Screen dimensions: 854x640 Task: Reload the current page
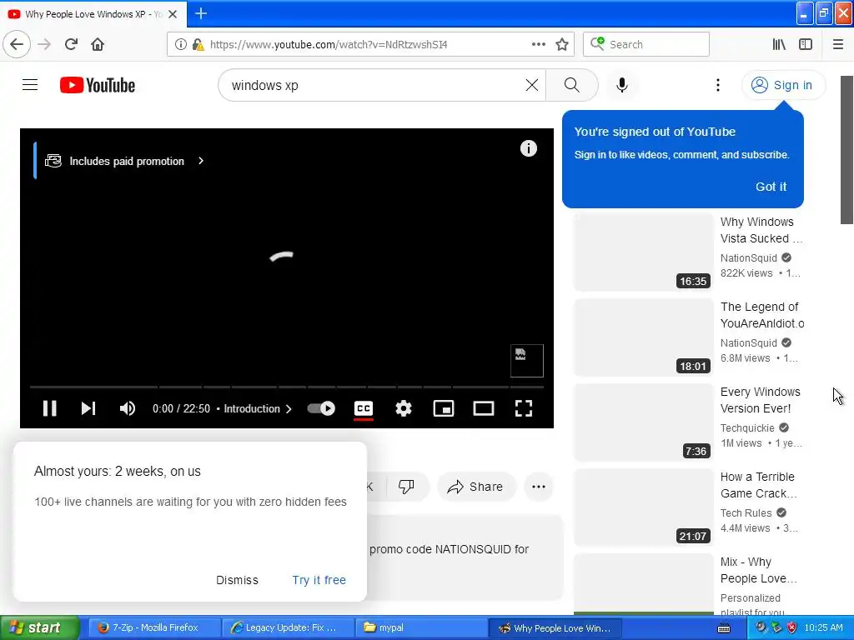pyautogui.click(x=71, y=45)
